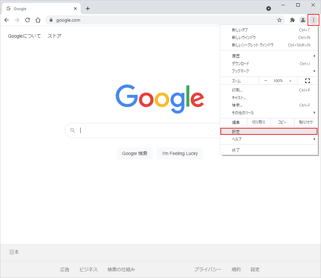Open a new tab with the plus button
Viewport: 321px width, 278px height.
coord(88,9)
